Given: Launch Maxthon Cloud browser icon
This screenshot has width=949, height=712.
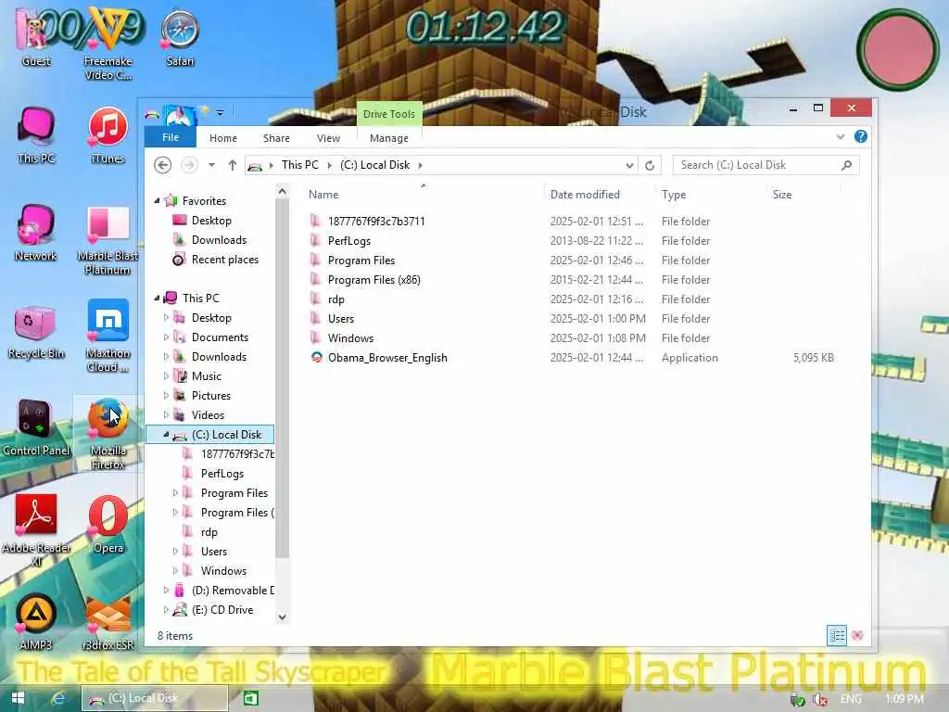Looking at the screenshot, I should point(108,336).
